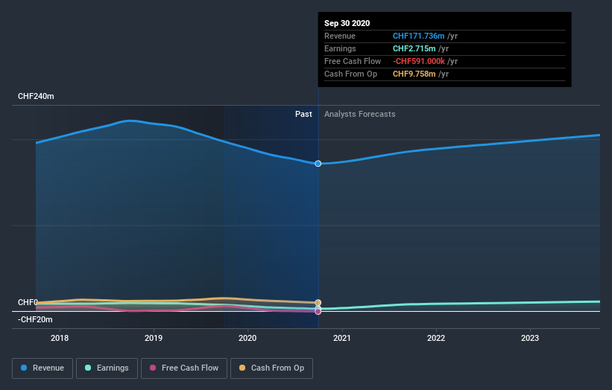The height and width of the screenshot is (390, 612).
Task: Click the 2023 x-axis label
Action: (530, 338)
